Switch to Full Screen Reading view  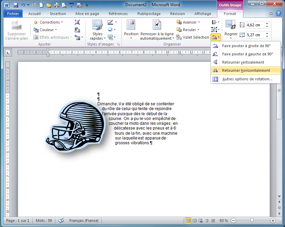pyautogui.click(x=194, y=221)
